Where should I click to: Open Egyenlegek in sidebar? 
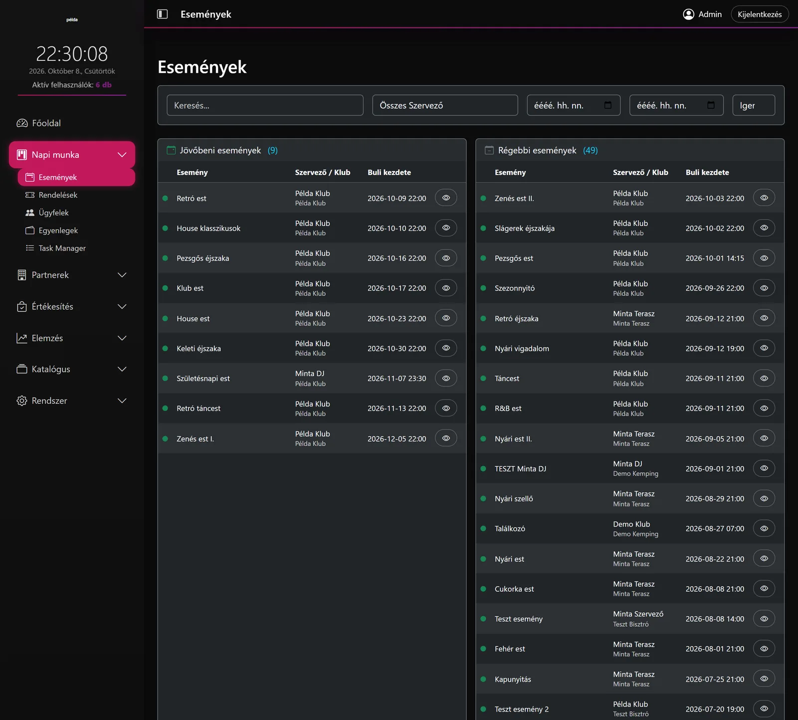tap(76, 230)
